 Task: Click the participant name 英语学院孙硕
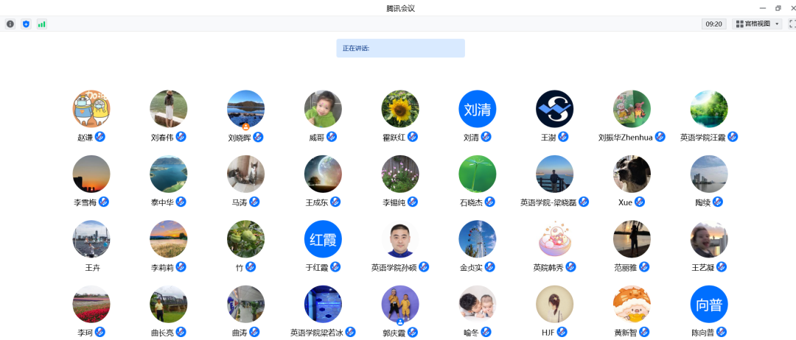coord(394,268)
